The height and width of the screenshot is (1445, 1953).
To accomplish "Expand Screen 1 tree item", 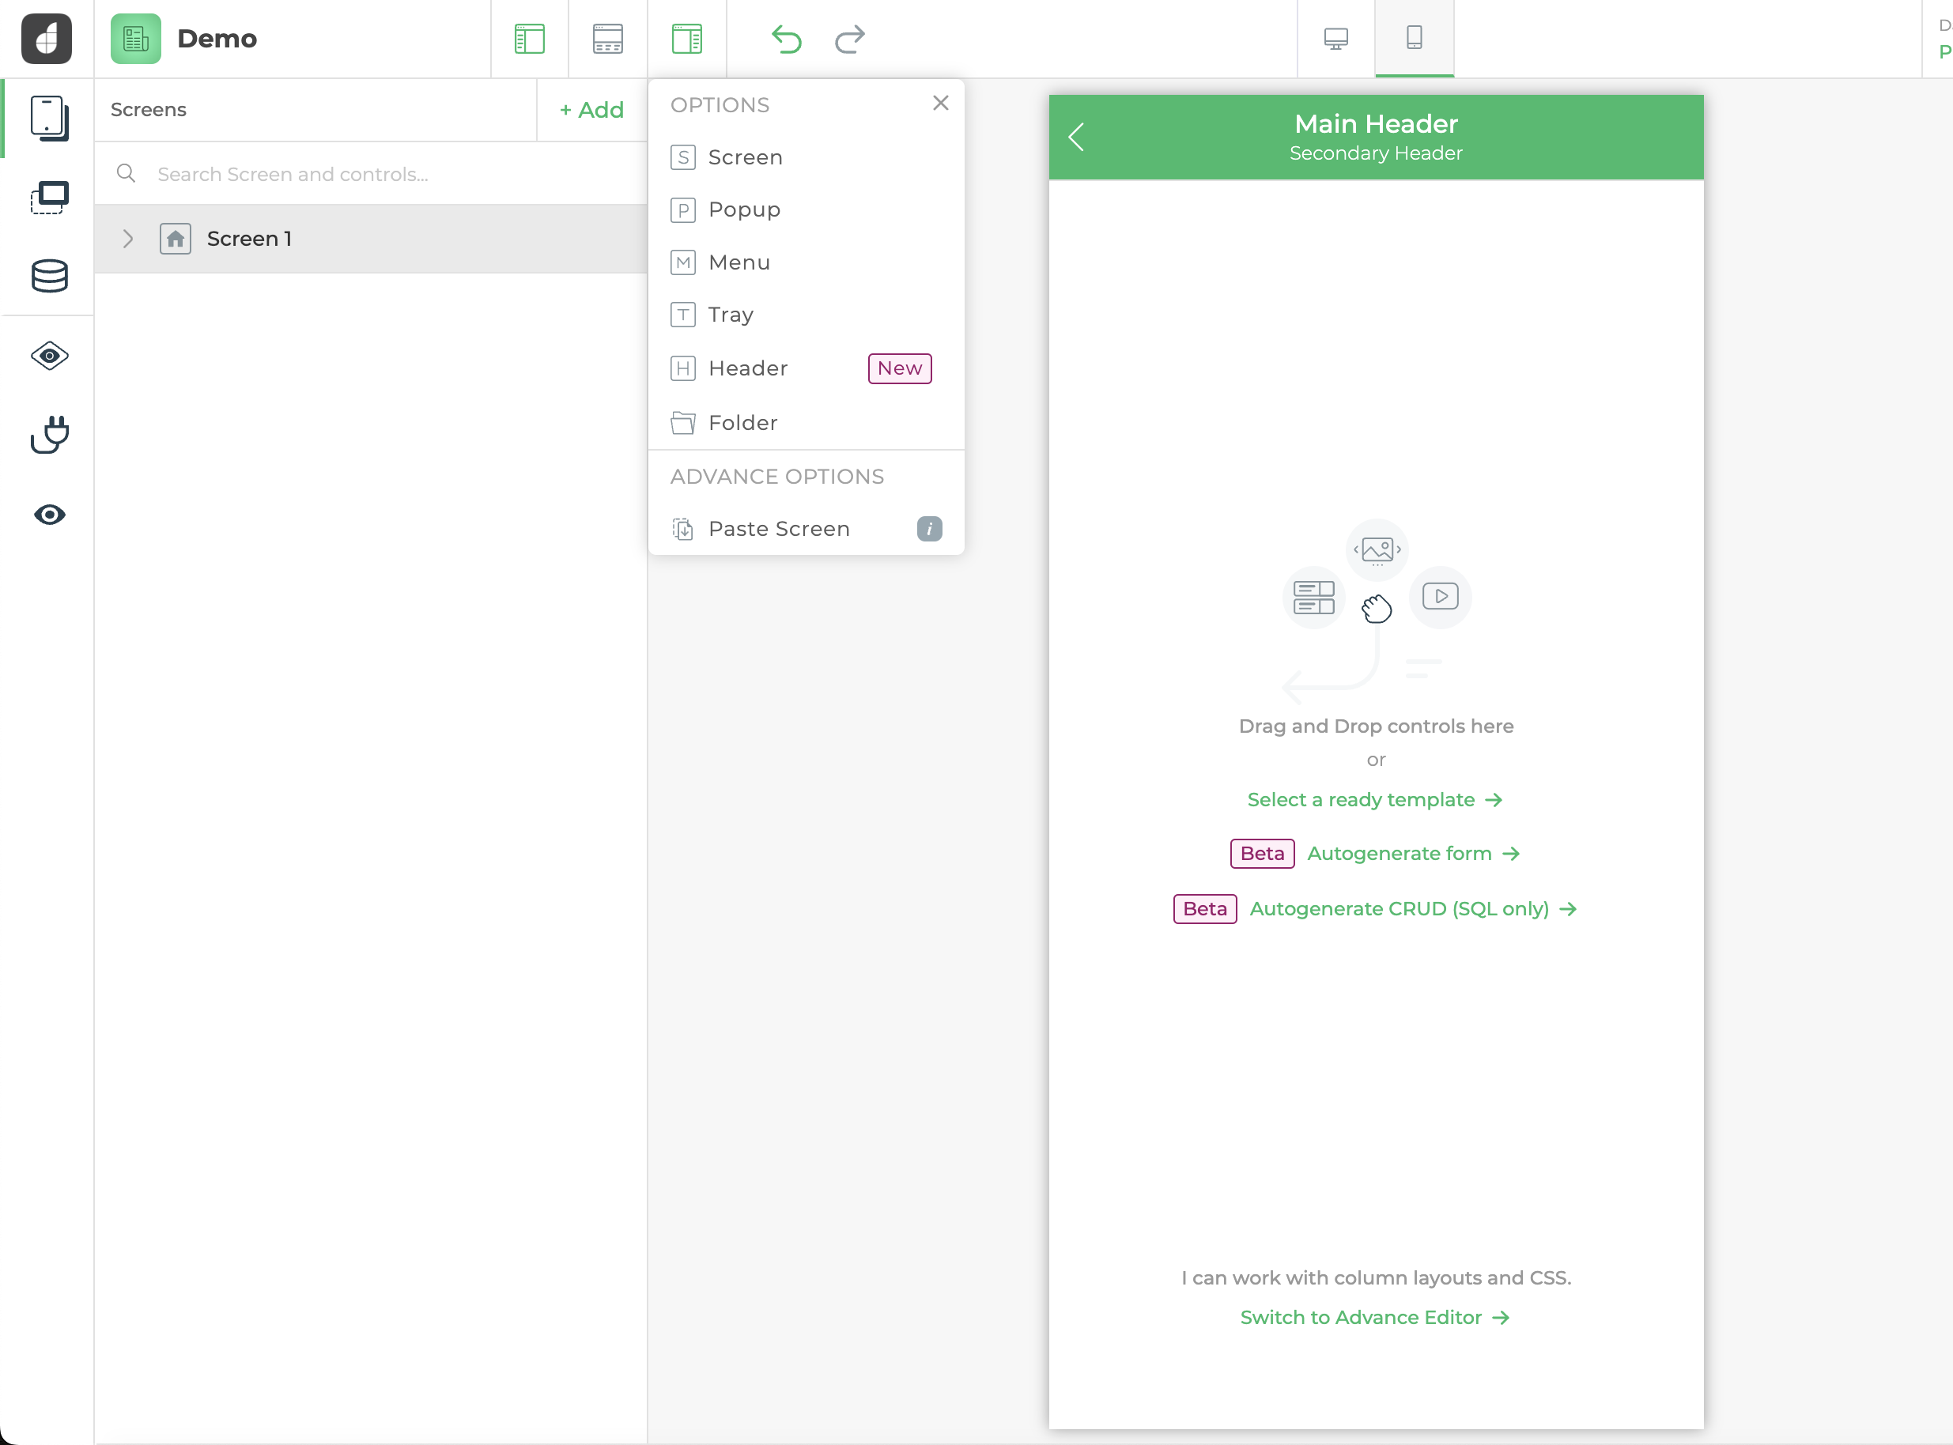I will pyautogui.click(x=129, y=238).
